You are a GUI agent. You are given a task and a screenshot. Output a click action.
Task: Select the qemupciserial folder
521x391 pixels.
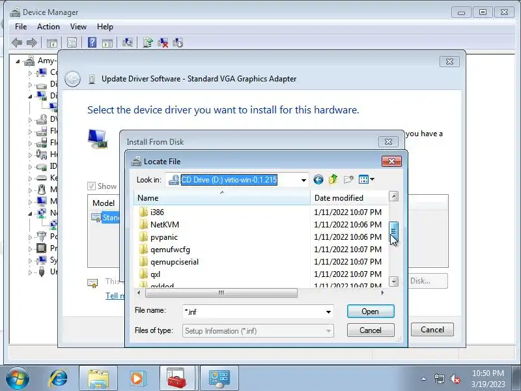click(175, 262)
